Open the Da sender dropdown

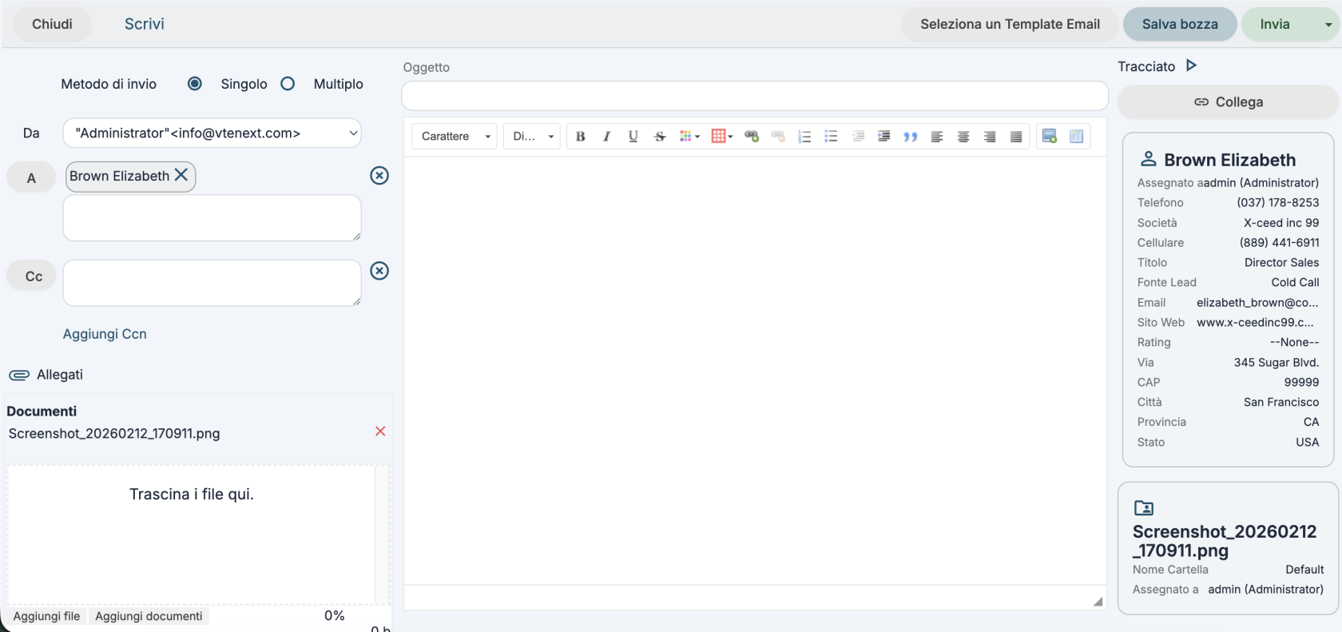212,133
